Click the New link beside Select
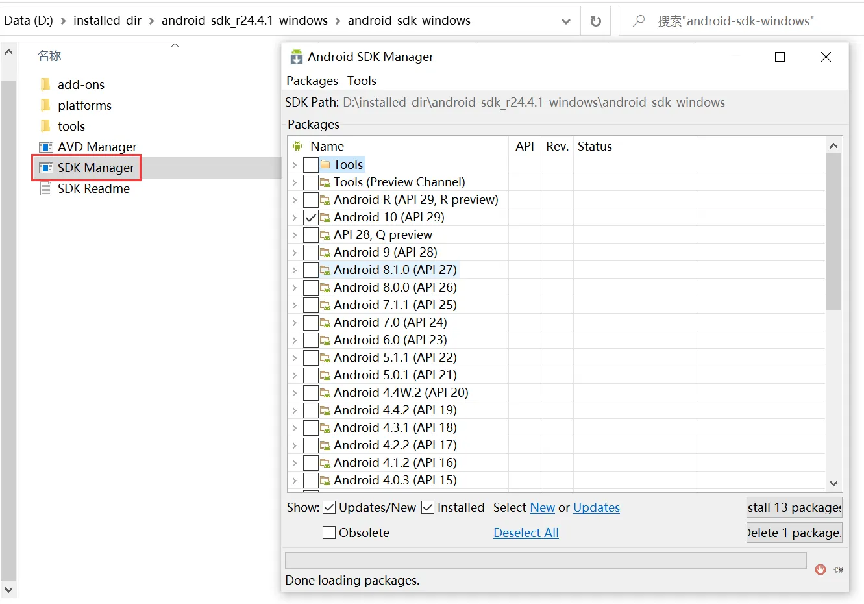Image resolution: width=864 pixels, height=604 pixels. pyautogui.click(x=543, y=507)
